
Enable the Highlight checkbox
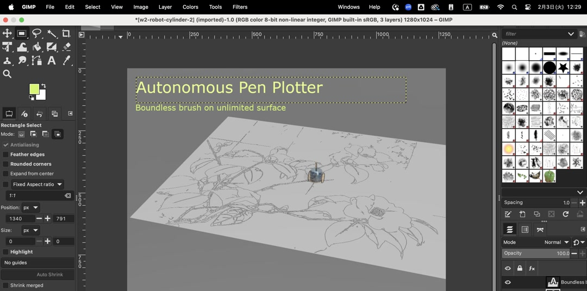[5, 252]
